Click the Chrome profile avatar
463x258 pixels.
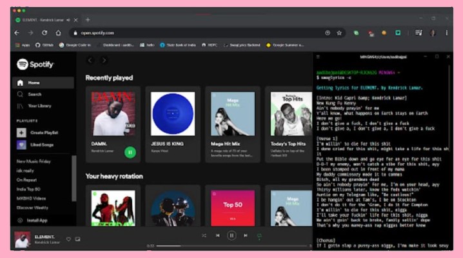click(x=433, y=33)
